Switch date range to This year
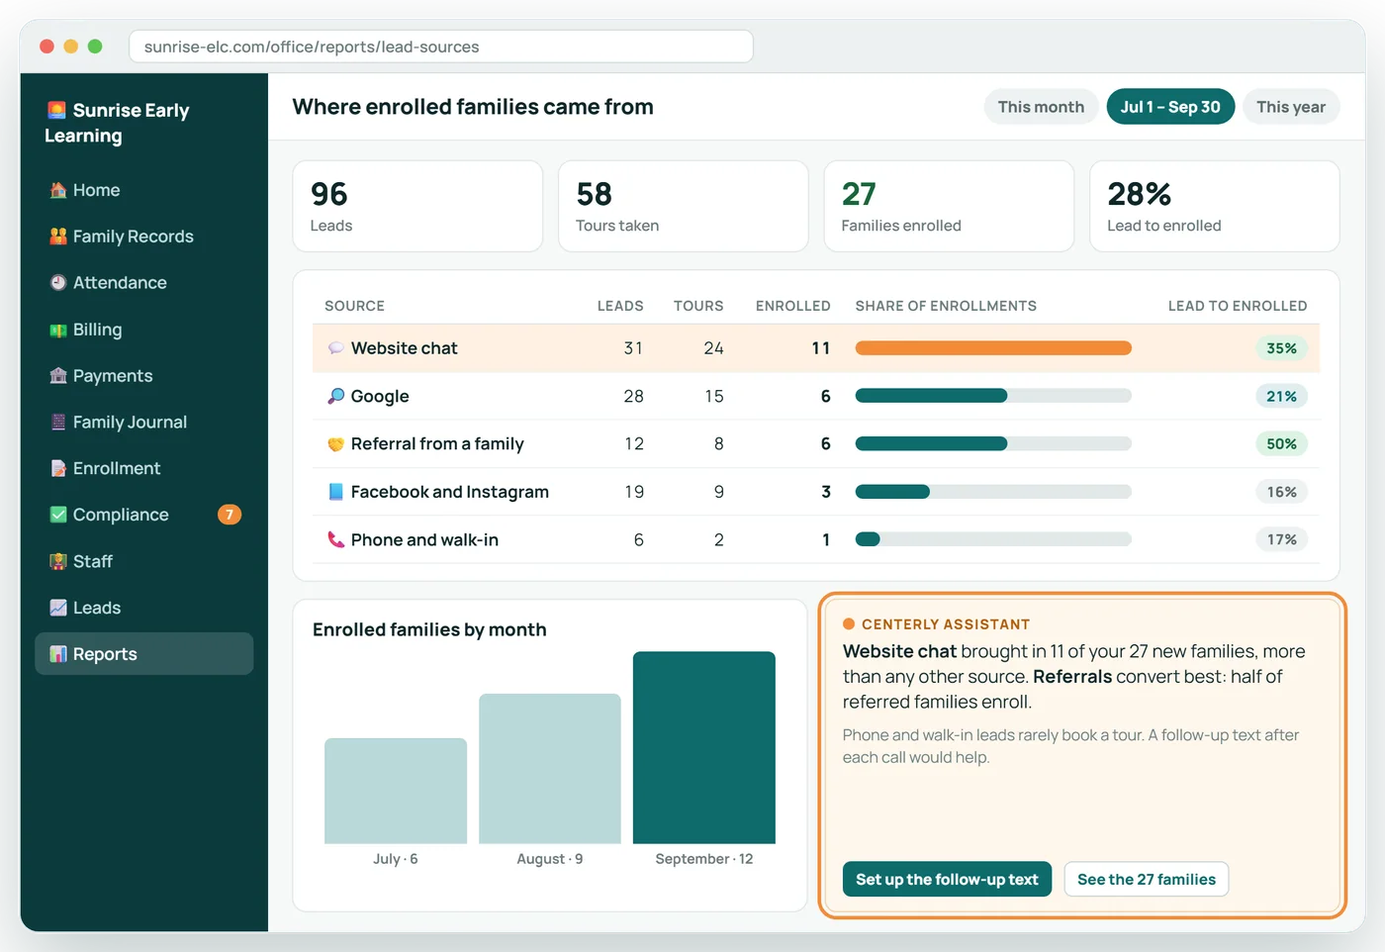The height and width of the screenshot is (952, 1385). 1291,107
